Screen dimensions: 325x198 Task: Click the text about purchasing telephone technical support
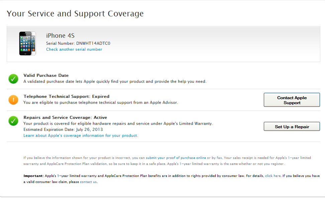tap(101, 103)
